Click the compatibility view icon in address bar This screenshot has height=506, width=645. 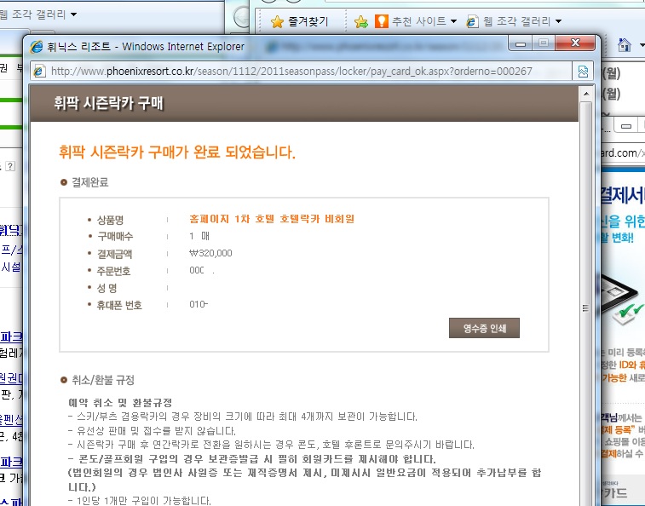pos(583,72)
